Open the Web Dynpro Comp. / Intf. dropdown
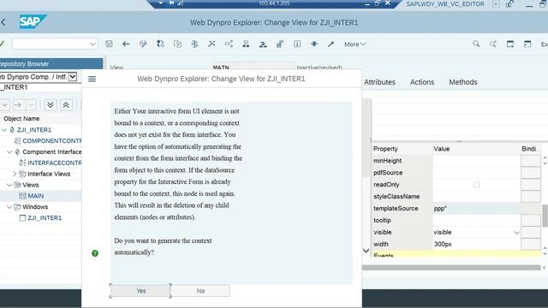Screen dimensions: 548x308 72,77
